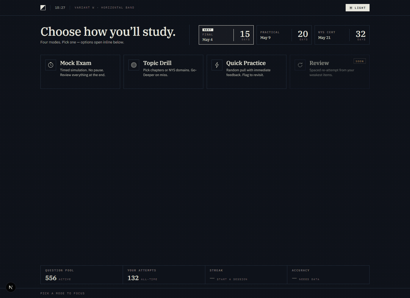Click the NEXT tag on the Final card
The image size is (410, 298).
coord(208,30)
